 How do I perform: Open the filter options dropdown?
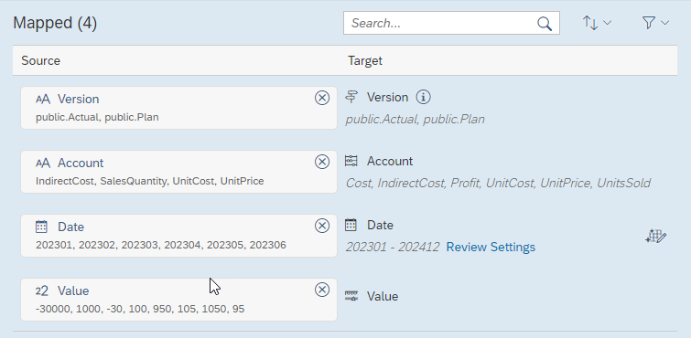pos(655,23)
